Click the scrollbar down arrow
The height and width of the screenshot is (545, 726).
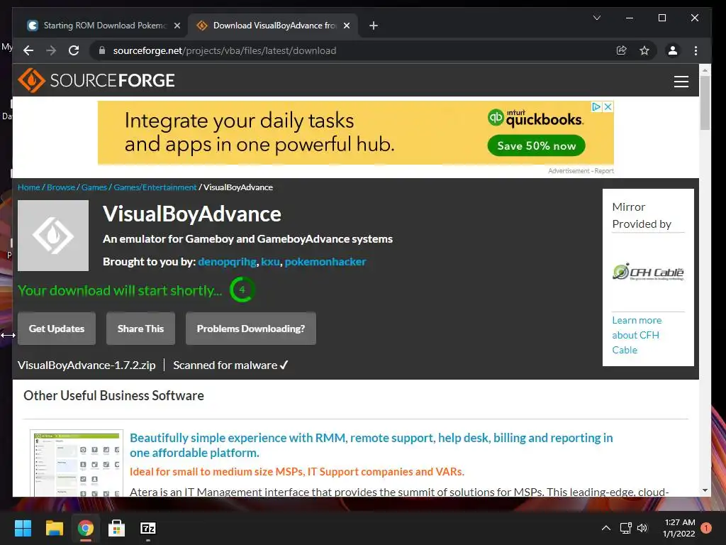coord(705,490)
